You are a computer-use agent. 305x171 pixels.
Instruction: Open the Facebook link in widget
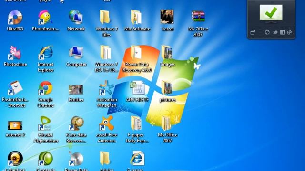[x=283, y=32]
